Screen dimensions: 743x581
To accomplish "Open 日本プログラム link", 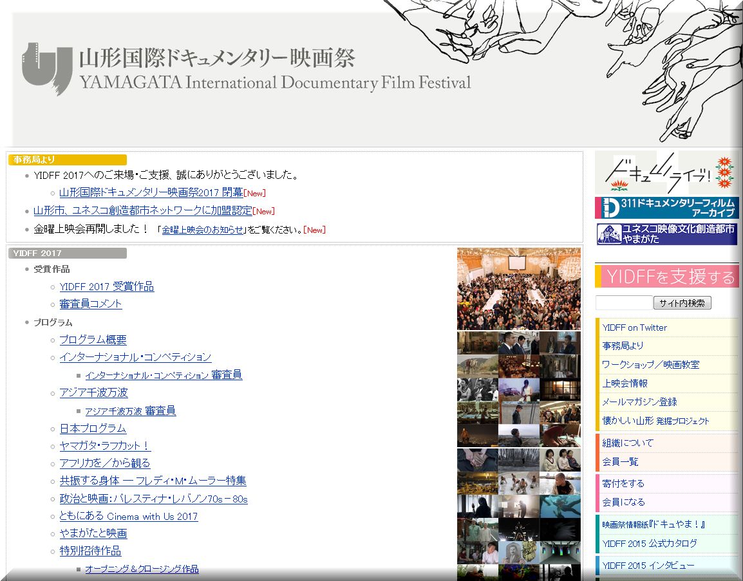I will 93,429.
